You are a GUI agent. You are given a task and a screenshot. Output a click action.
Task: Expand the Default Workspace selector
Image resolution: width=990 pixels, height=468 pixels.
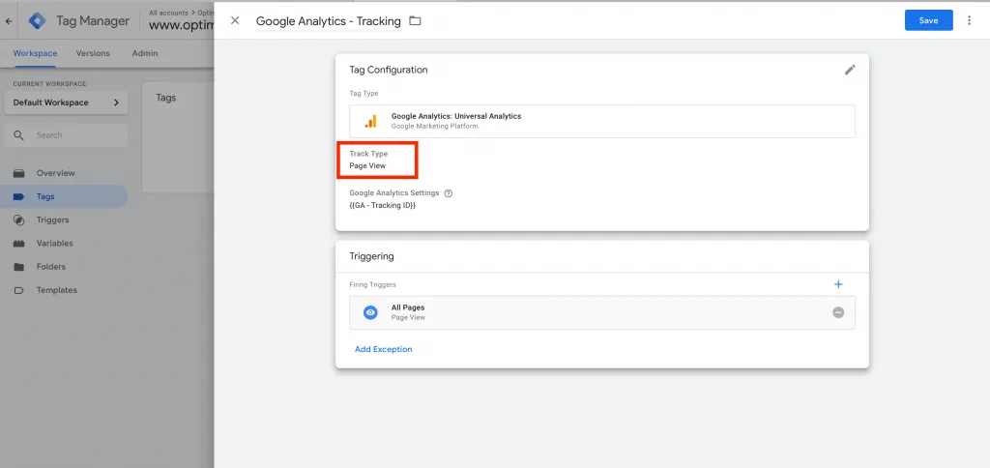[x=66, y=102]
